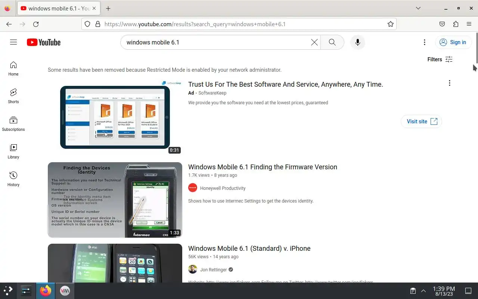The height and width of the screenshot is (299, 478).
Task: Switch to Firefox in the taskbar
Action: [x=46, y=291]
